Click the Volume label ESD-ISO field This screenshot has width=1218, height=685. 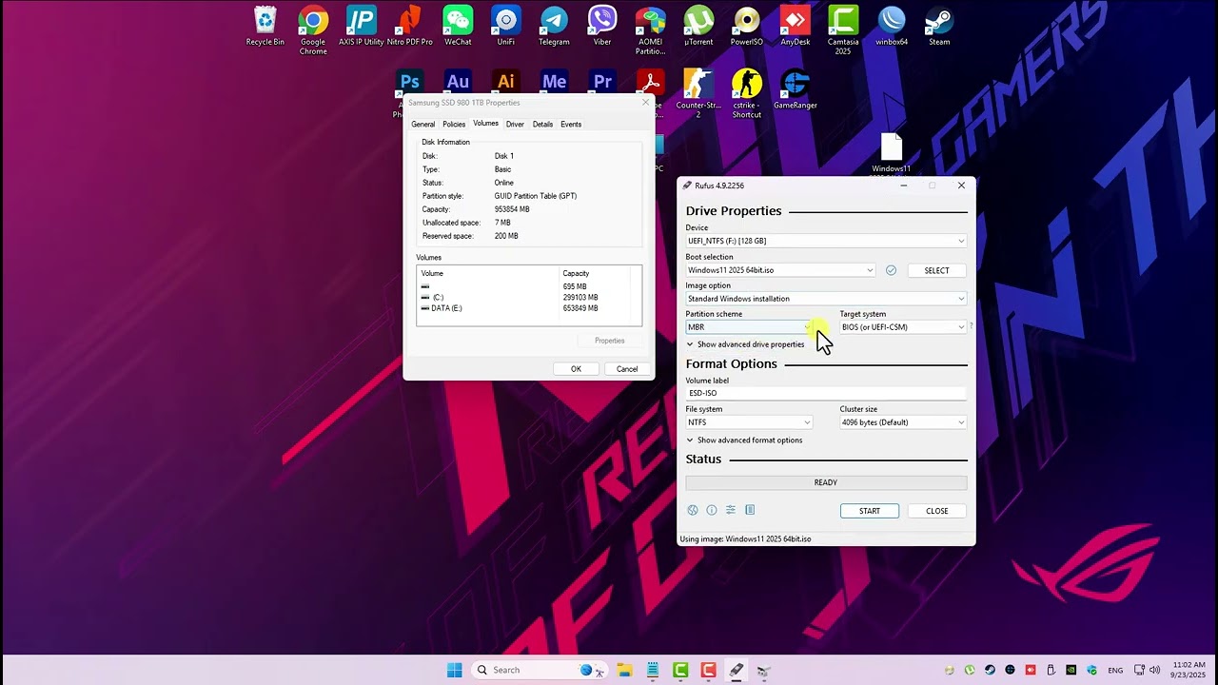point(826,393)
